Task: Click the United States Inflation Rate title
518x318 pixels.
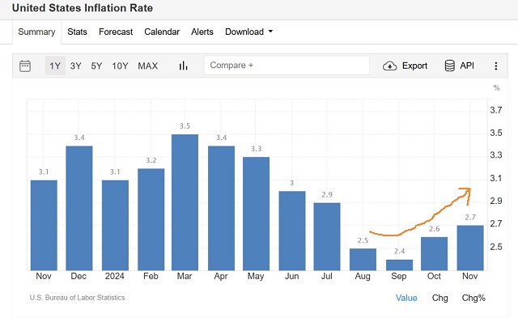Action: tap(83, 8)
